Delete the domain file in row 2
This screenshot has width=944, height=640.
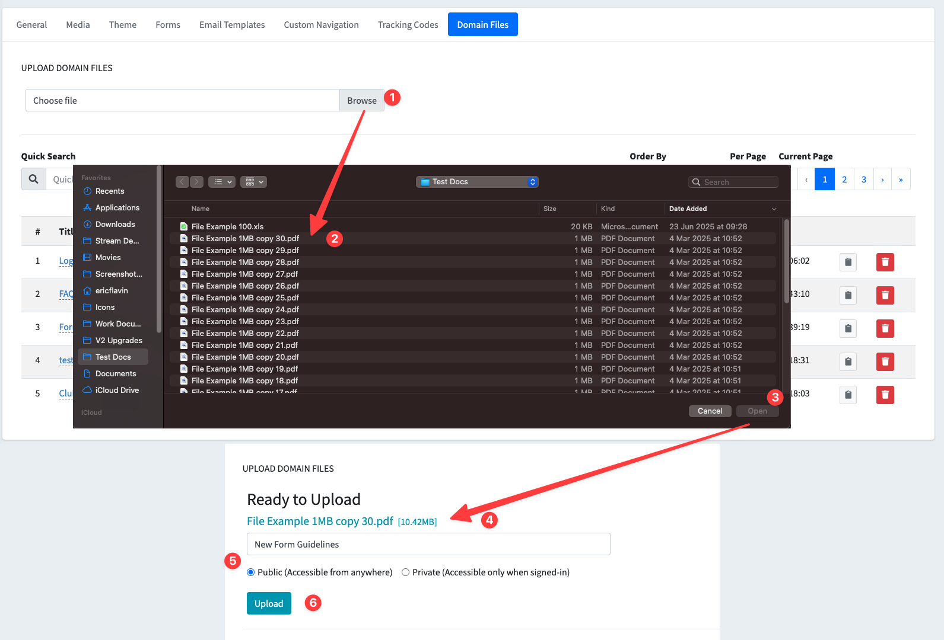[x=885, y=295]
